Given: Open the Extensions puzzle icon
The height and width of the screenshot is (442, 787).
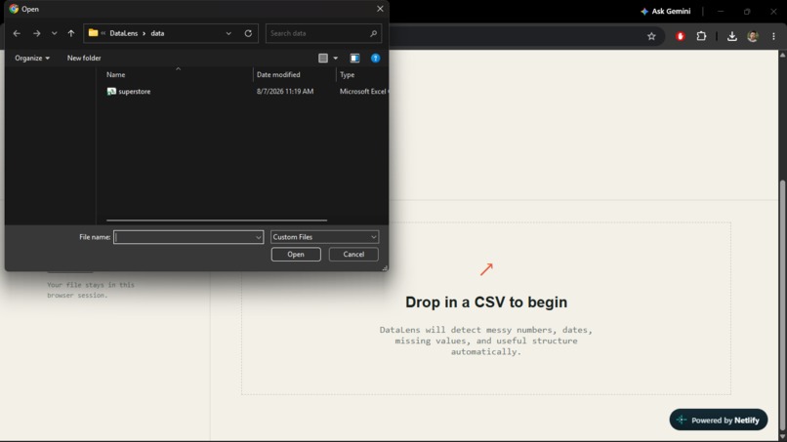Looking at the screenshot, I should tap(701, 36).
